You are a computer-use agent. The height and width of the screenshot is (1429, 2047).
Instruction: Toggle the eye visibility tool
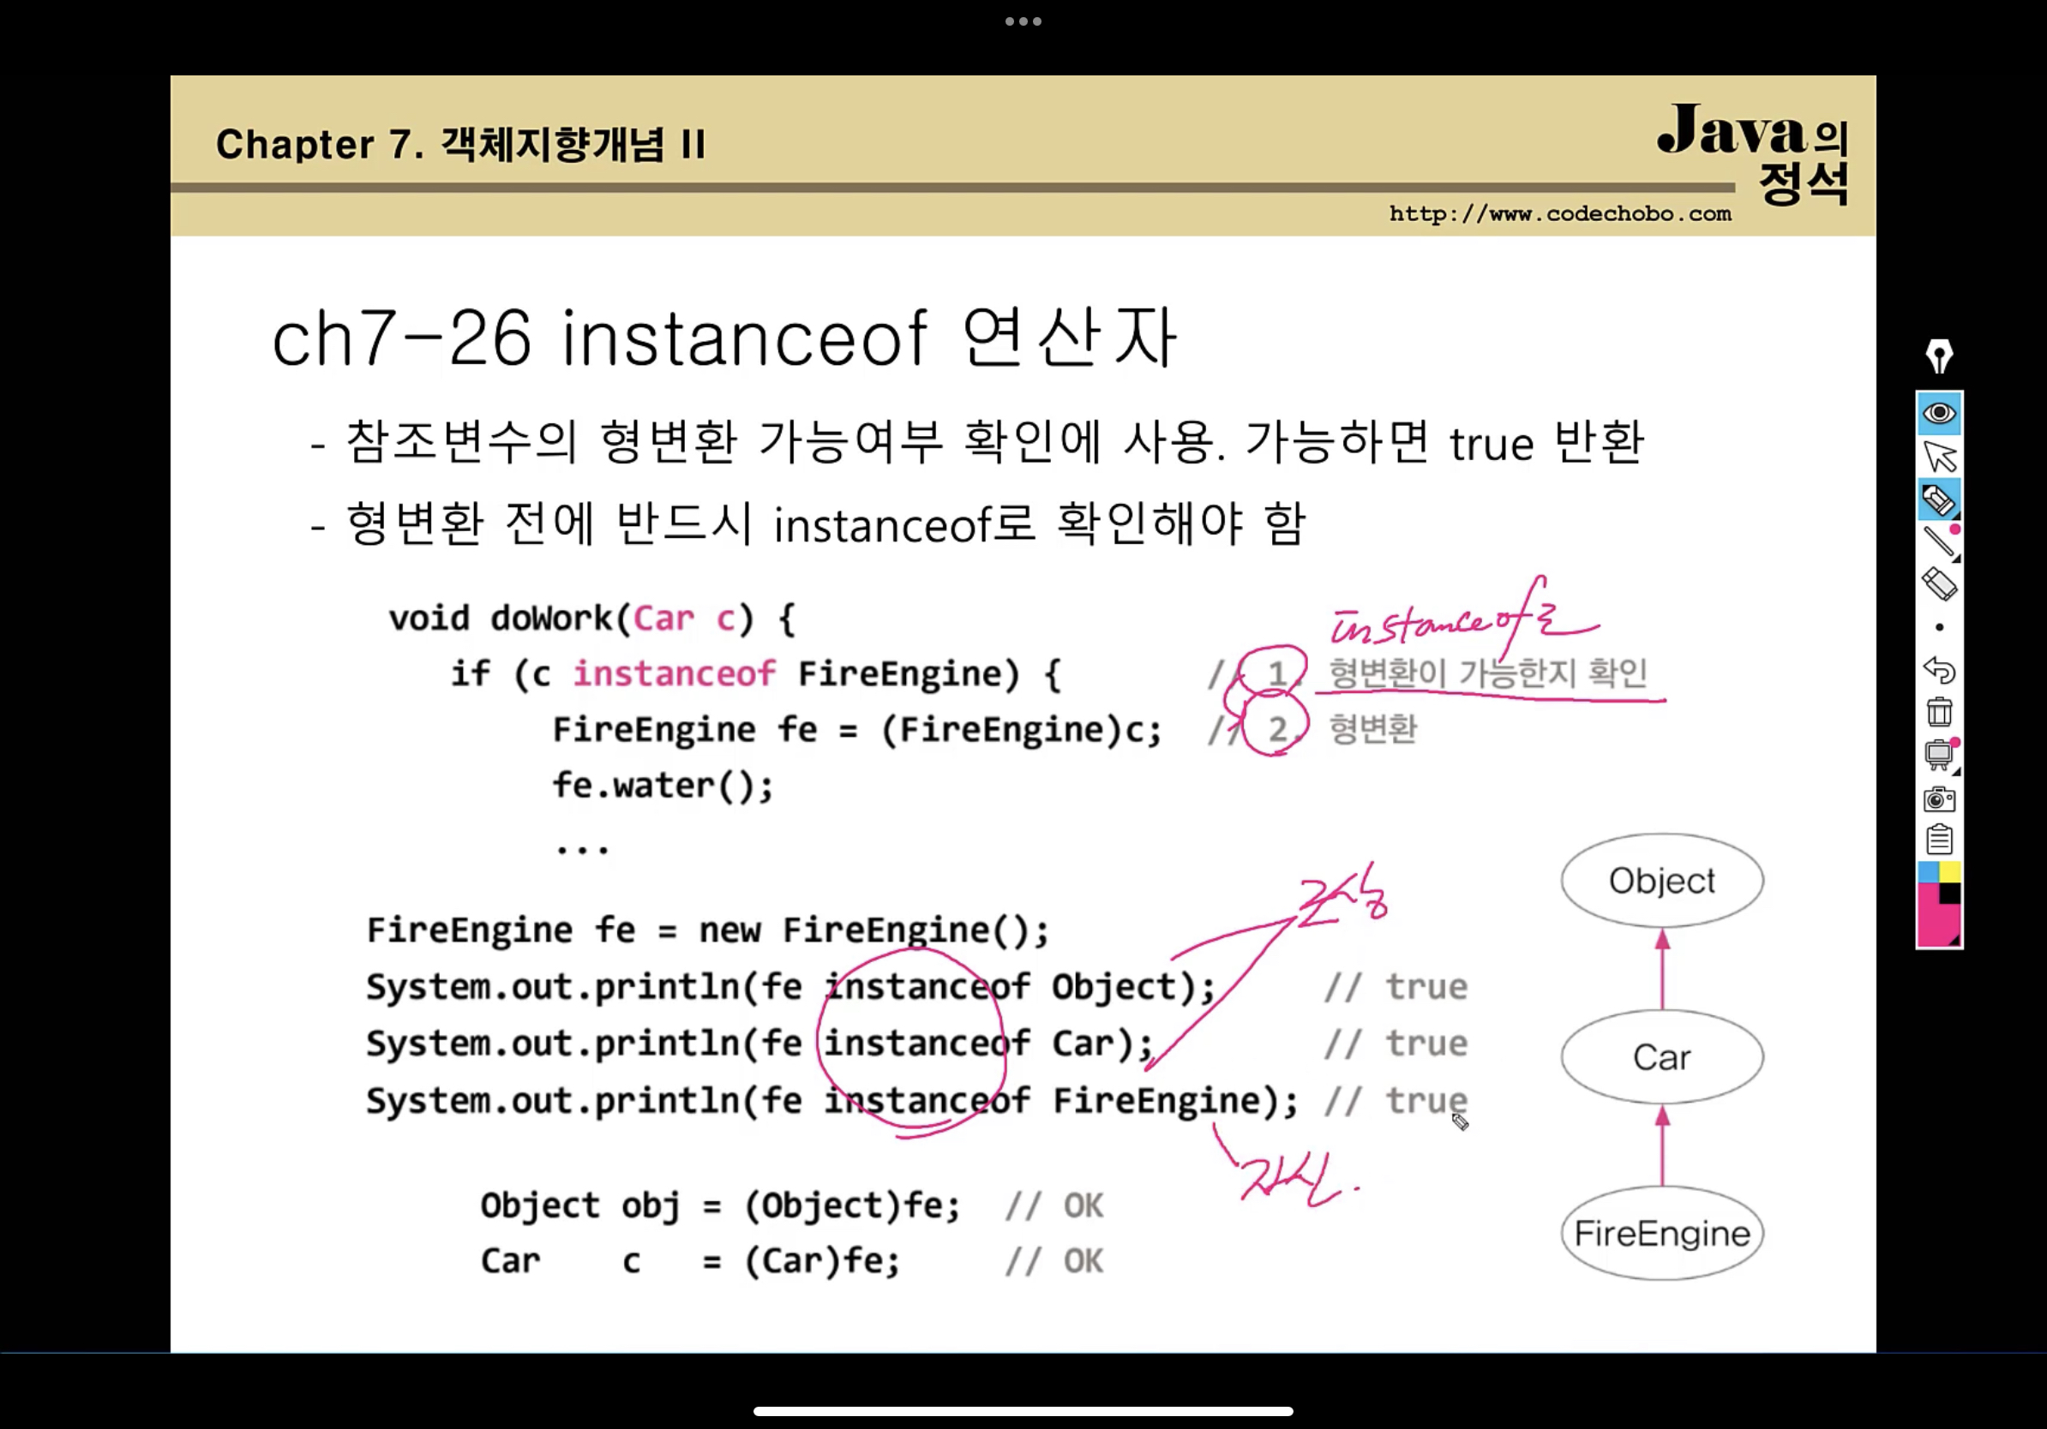(1939, 414)
